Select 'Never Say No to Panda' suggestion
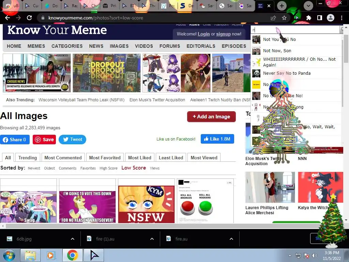The image size is (349, 262). click(x=296, y=73)
